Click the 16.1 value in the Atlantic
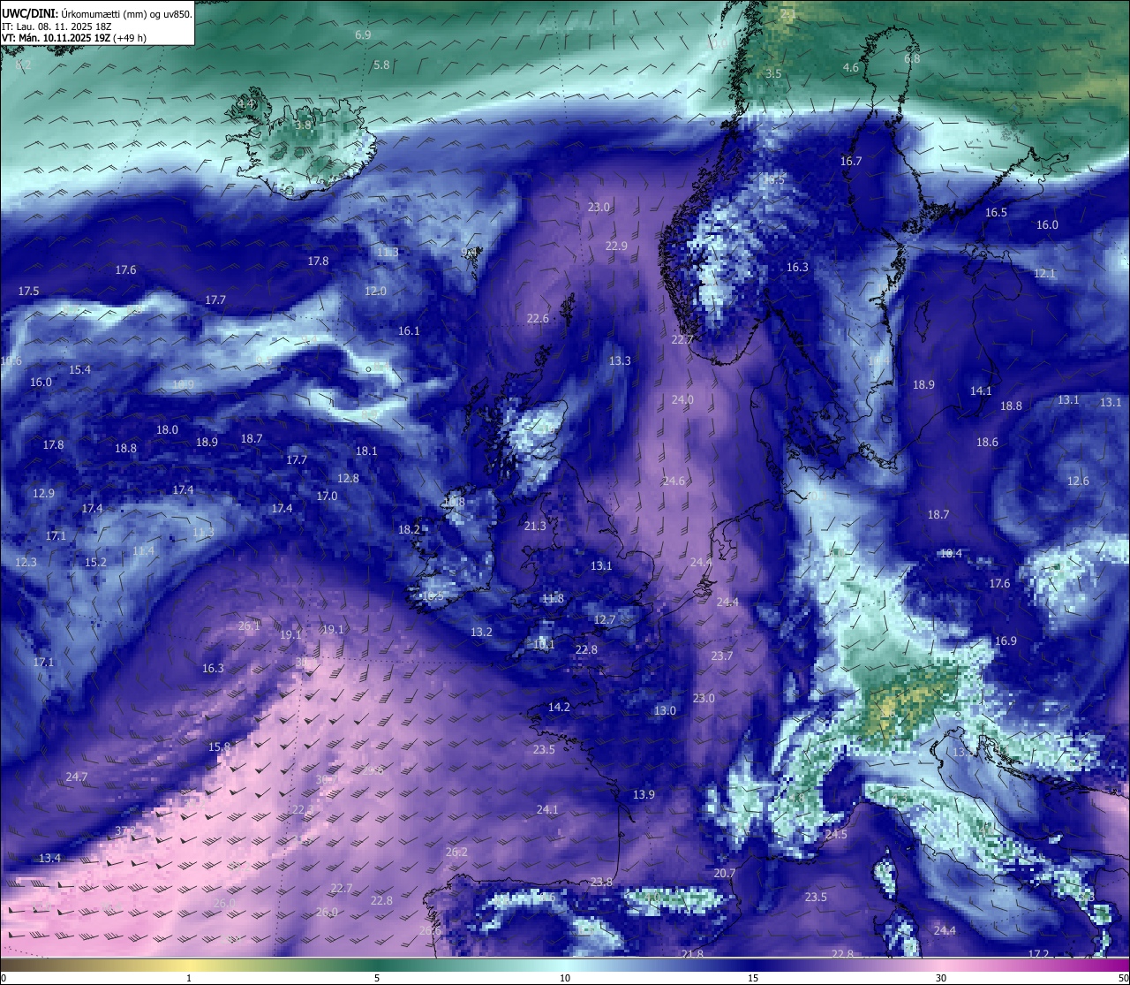 click(x=409, y=331)
